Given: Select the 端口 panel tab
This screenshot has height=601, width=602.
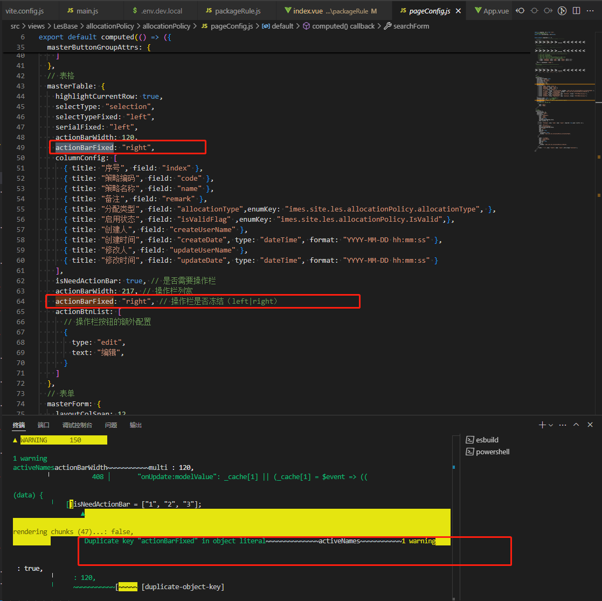Looking at the screenshot, I should (43, 425).
